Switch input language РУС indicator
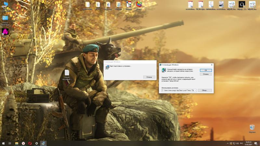This screenshot has width=260, height=146. 241,143
